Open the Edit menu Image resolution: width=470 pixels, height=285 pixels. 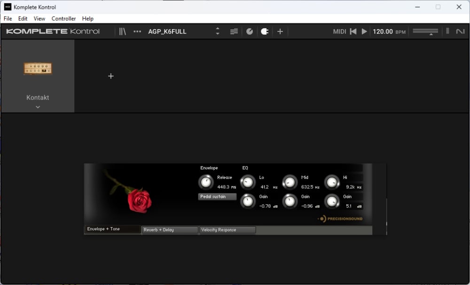23,19
